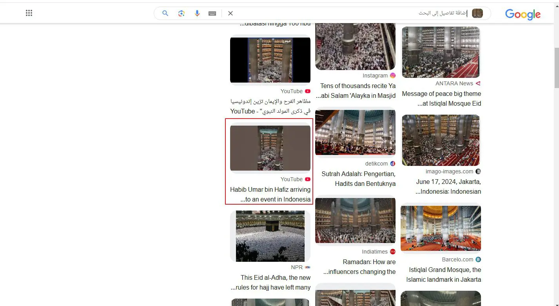Click the uploaded image chip in search box
The width and height of the screenshot is (559, 306).
[477, 13]
